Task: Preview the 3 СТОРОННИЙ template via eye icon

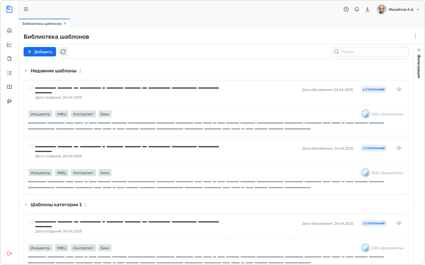Action: (x=399, y=223)
